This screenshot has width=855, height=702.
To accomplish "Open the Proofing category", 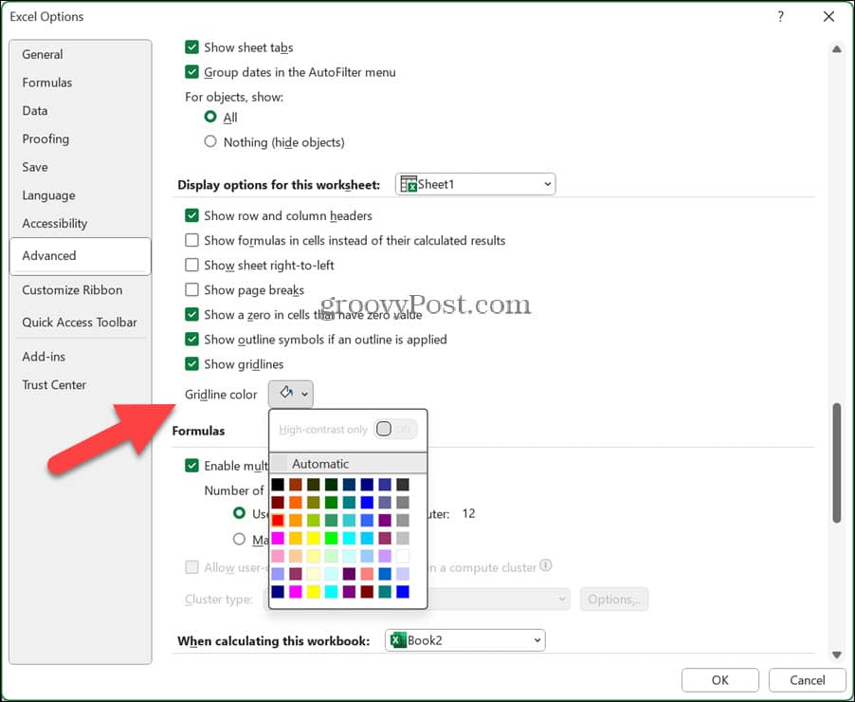I will pyautogui.click(x=45, y=139).
